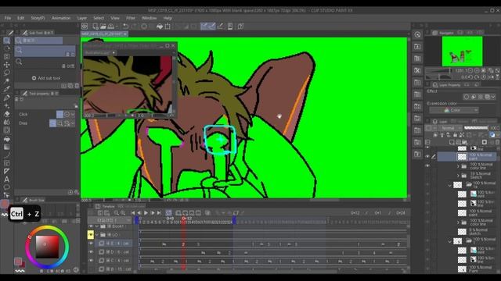
Task: Go to the last frame in timeline
Action: click(159, 213)
